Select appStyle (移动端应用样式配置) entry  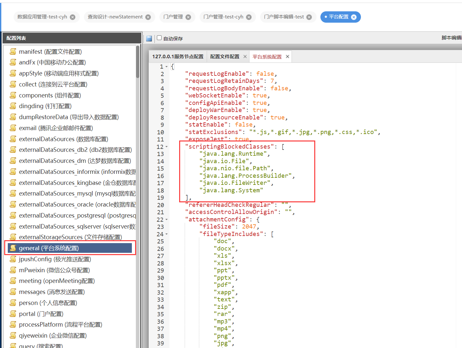[59, 73]
